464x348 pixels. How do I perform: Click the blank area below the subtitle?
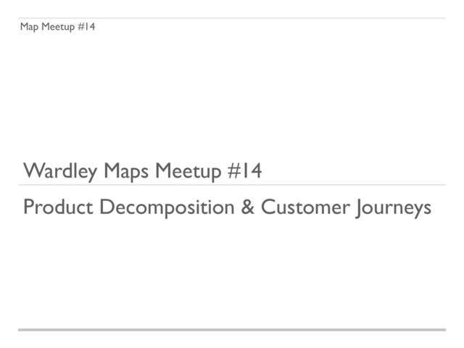(232, 273)
